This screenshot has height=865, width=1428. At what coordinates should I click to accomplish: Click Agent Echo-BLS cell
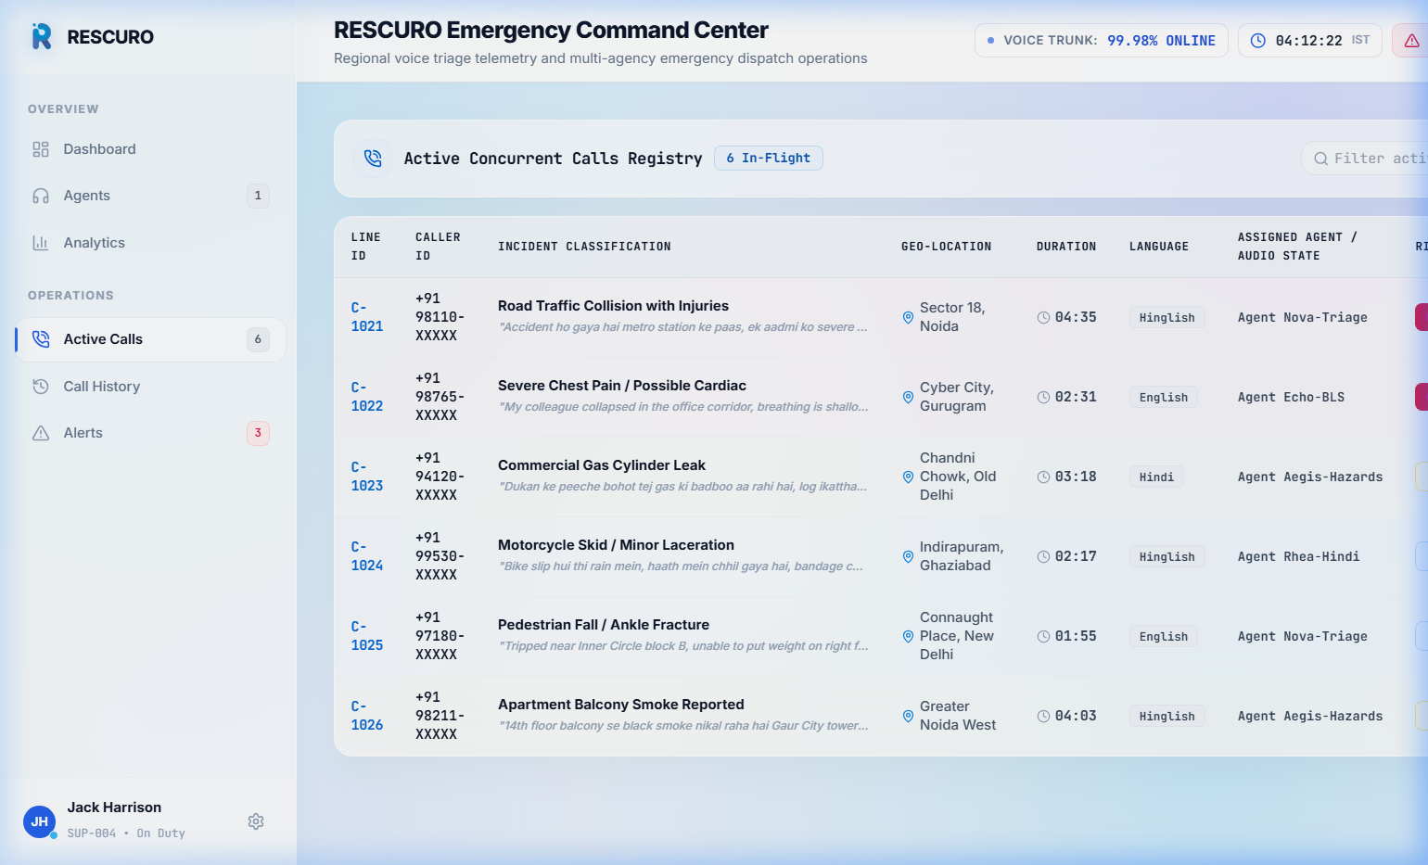1291,397
